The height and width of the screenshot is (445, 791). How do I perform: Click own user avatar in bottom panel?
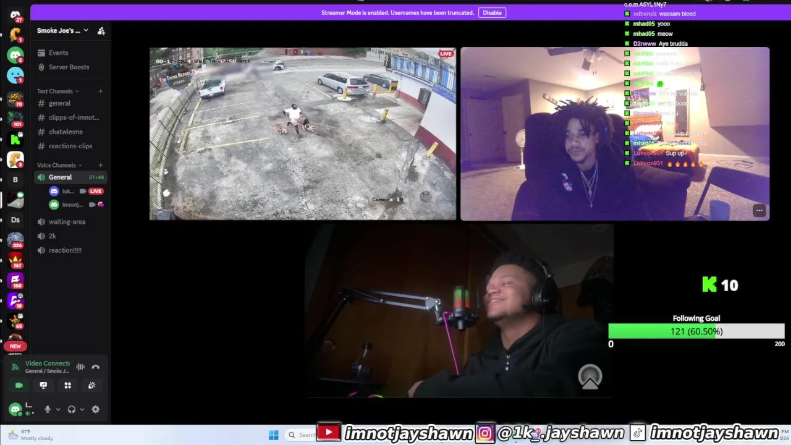tap(15, 409)
